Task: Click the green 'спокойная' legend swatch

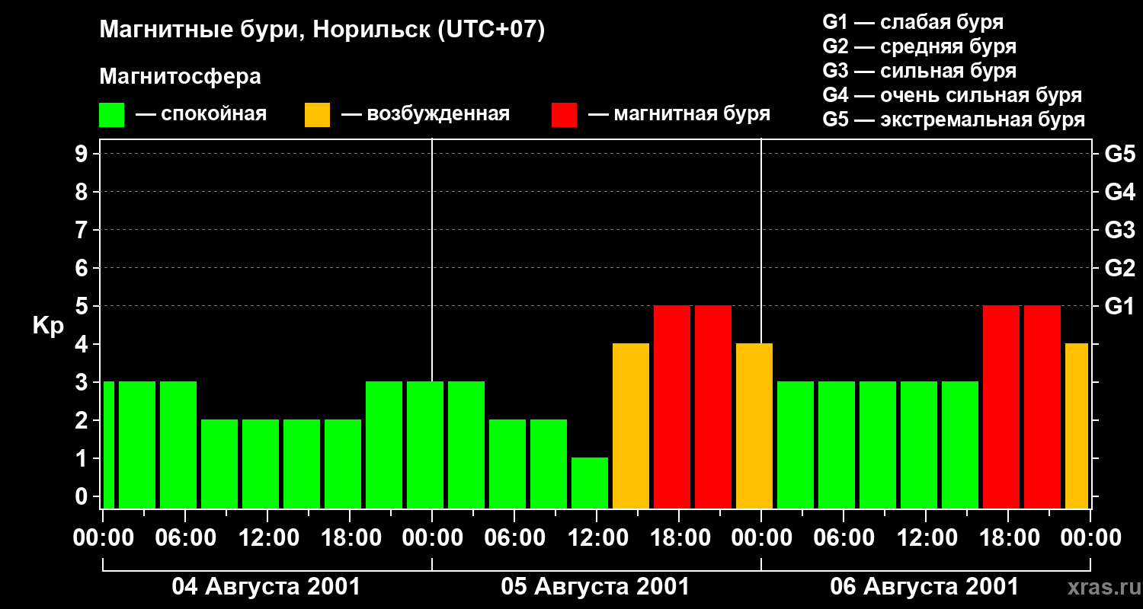Action: tap(112, 115)
